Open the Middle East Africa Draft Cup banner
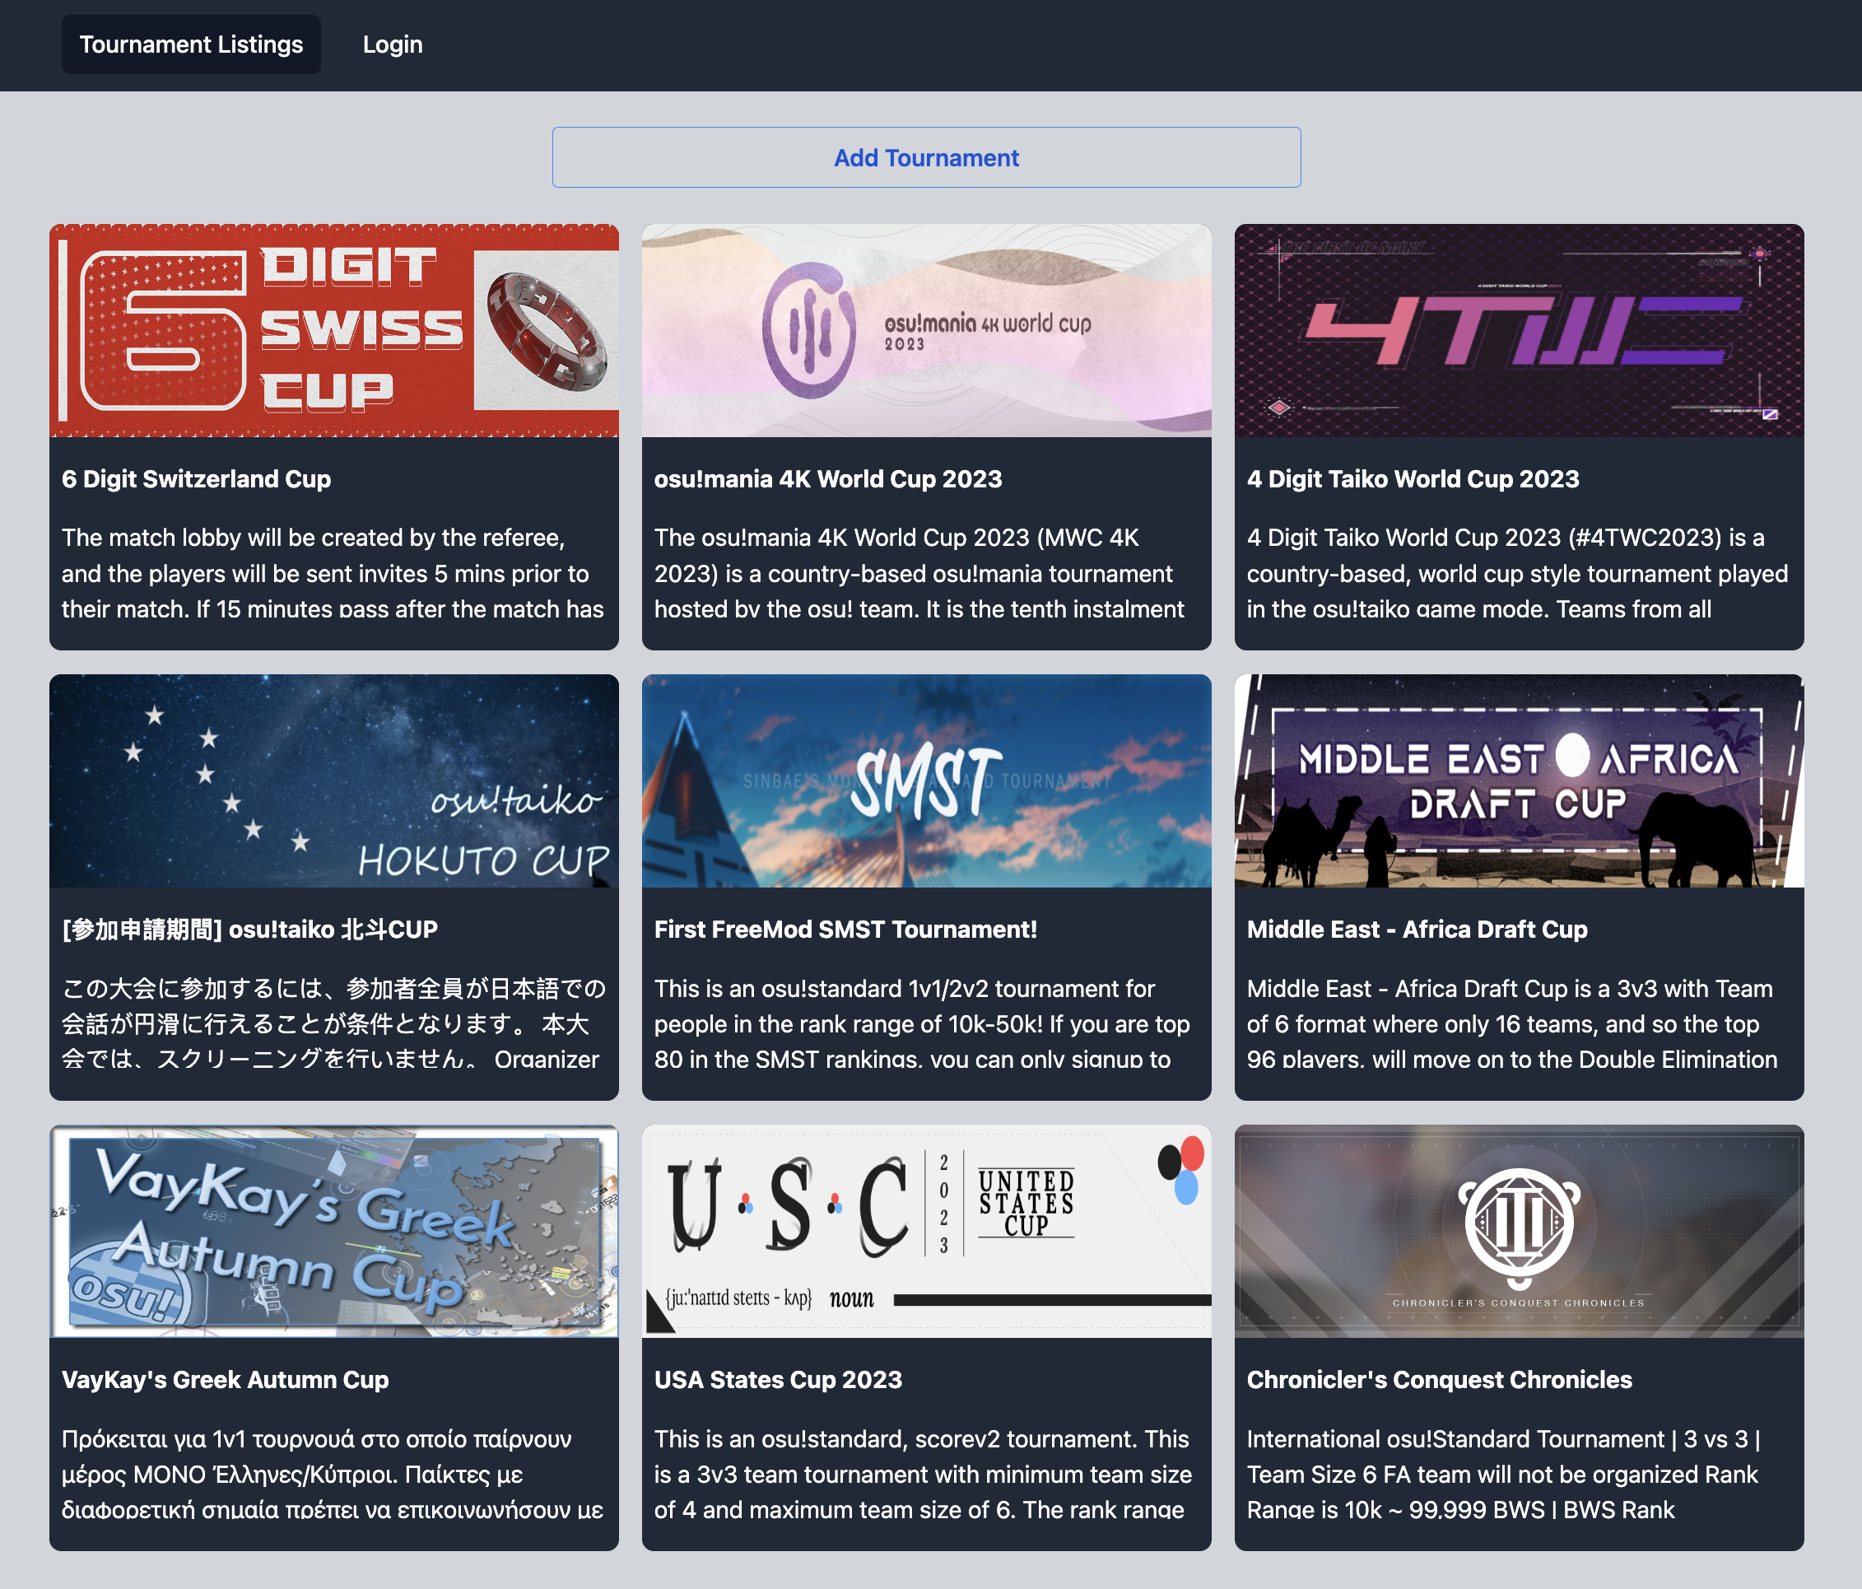The image size is (1862, 1589). 1518,781
